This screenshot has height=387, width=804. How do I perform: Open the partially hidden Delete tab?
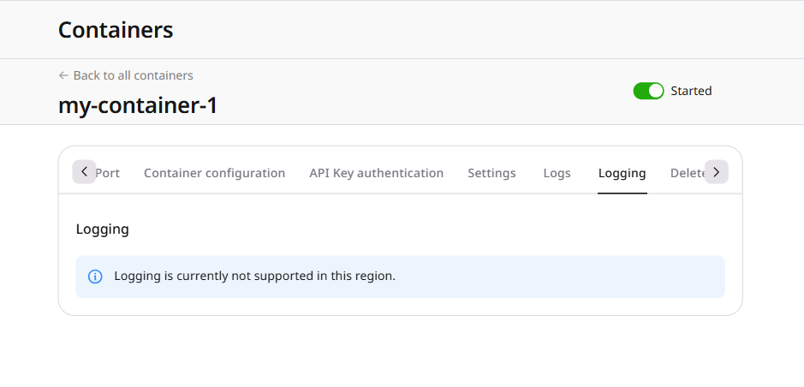tap(688, 173)
